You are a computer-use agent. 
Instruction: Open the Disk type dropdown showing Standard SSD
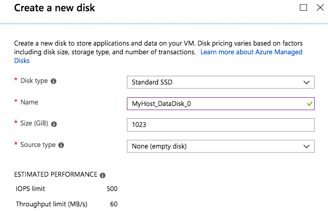(221, 82)
